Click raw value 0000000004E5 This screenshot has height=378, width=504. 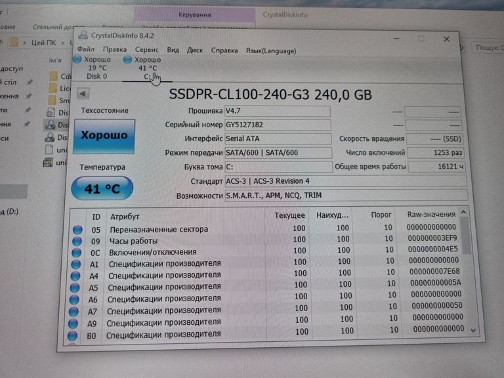(x=433, y=249)
